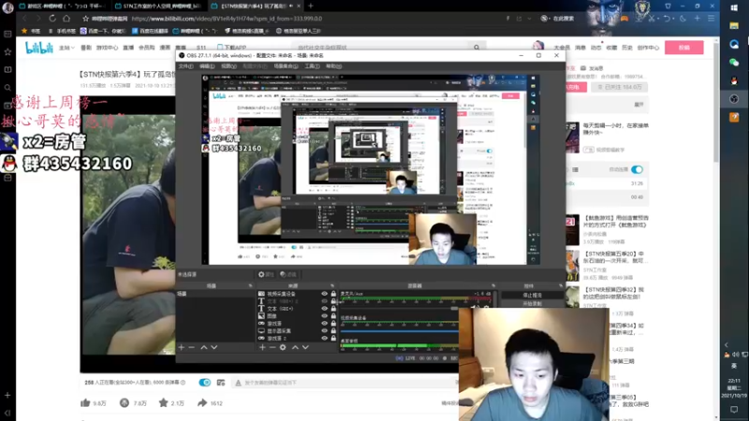This screenshot has height=421, width=749.
Task: Pop out the OBS controls dock
Action: pos(560,286)
